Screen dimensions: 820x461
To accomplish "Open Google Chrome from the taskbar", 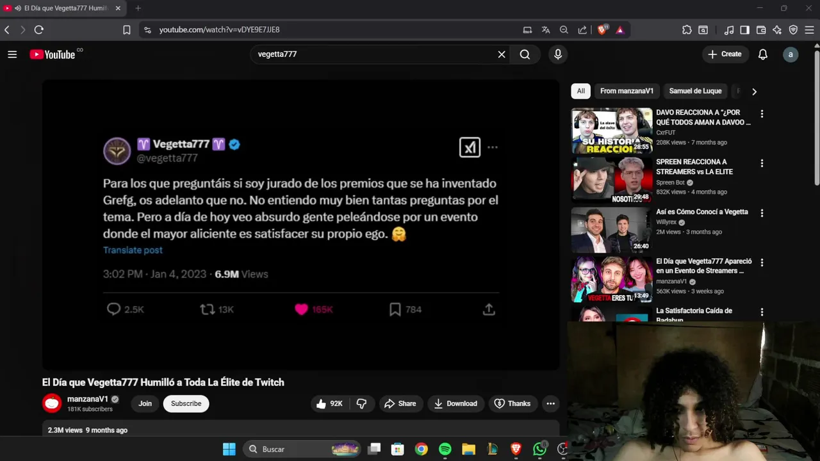I will tap(421, 449).
